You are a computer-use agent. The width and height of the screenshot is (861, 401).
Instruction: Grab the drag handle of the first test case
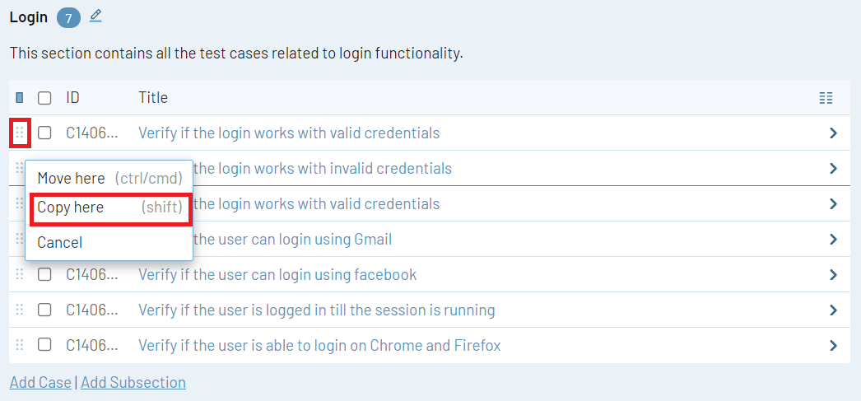pos(20,133)
